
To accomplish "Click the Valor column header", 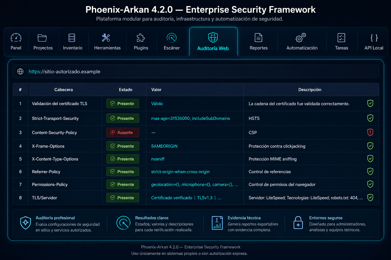I will pos(156,90).
